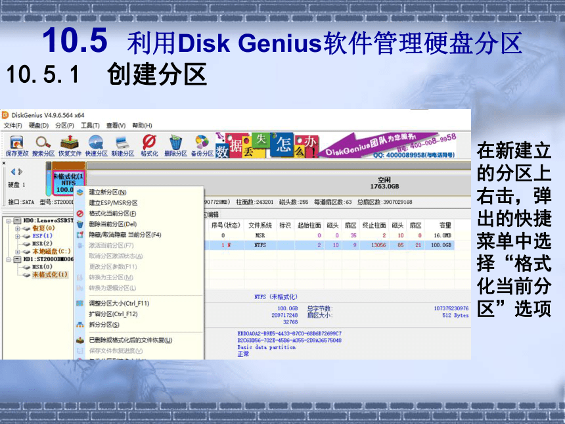Close the disk panel with small ×
565x424 pixels.
[x=4, y=163]
